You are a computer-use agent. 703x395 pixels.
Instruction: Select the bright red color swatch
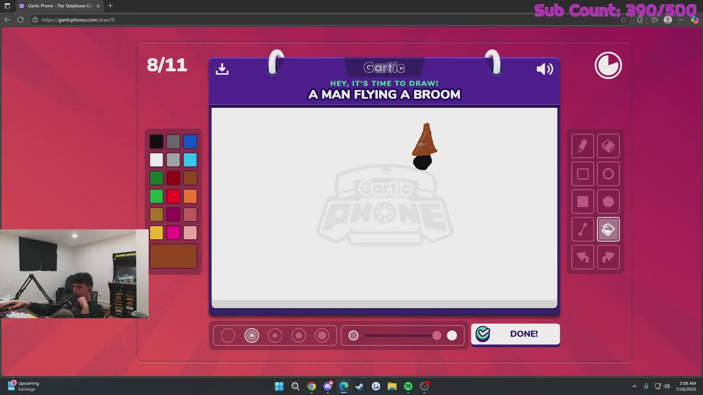point(173,196)
